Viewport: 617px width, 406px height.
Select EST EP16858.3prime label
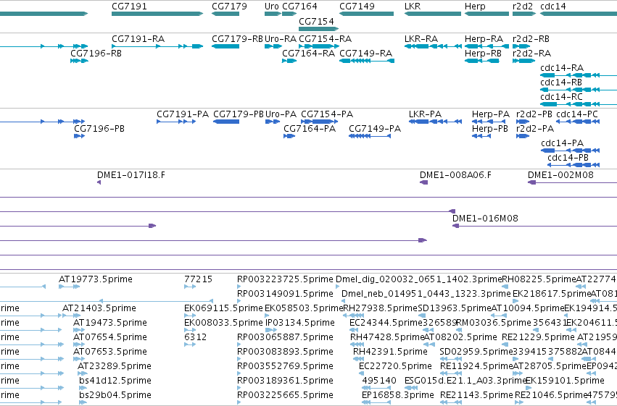(398, 395)
